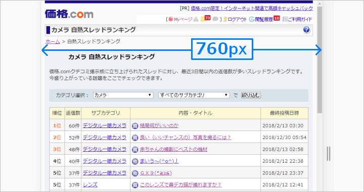364x192 pixels.
Task: Click the date 2018/2/12 12:41
Action: (283, 185)
